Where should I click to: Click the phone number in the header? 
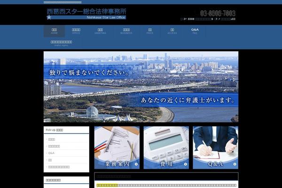click(x=218, y=13)
